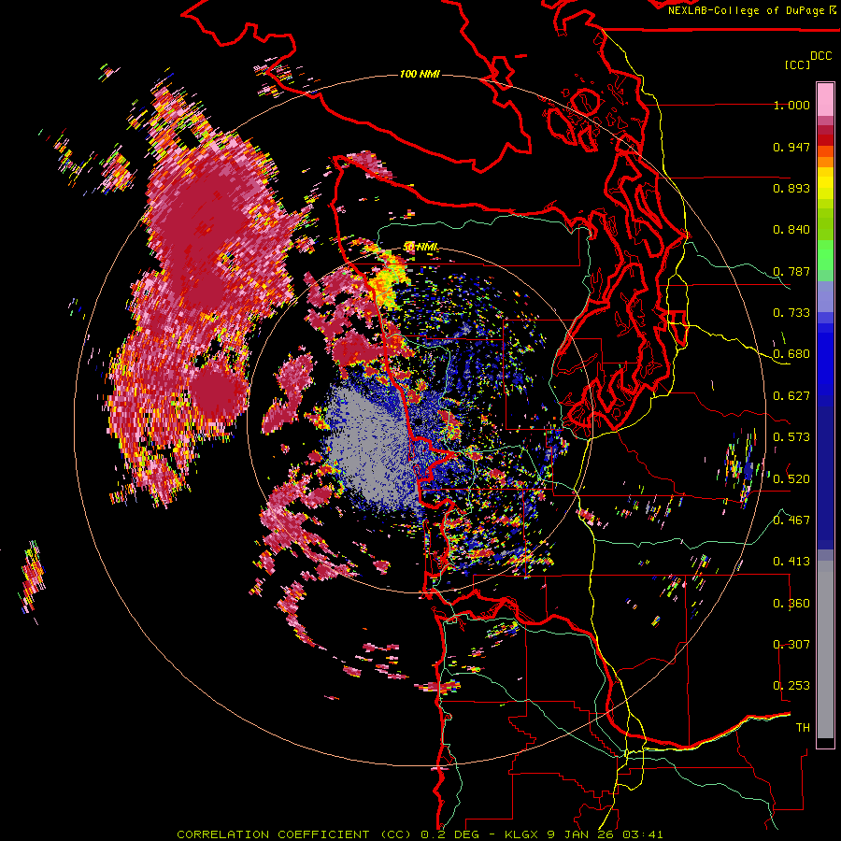The height and width of the screenshot is (841, 841).
Task: Click the 1.000 value on color scale
Action: [x=791, y=105]
